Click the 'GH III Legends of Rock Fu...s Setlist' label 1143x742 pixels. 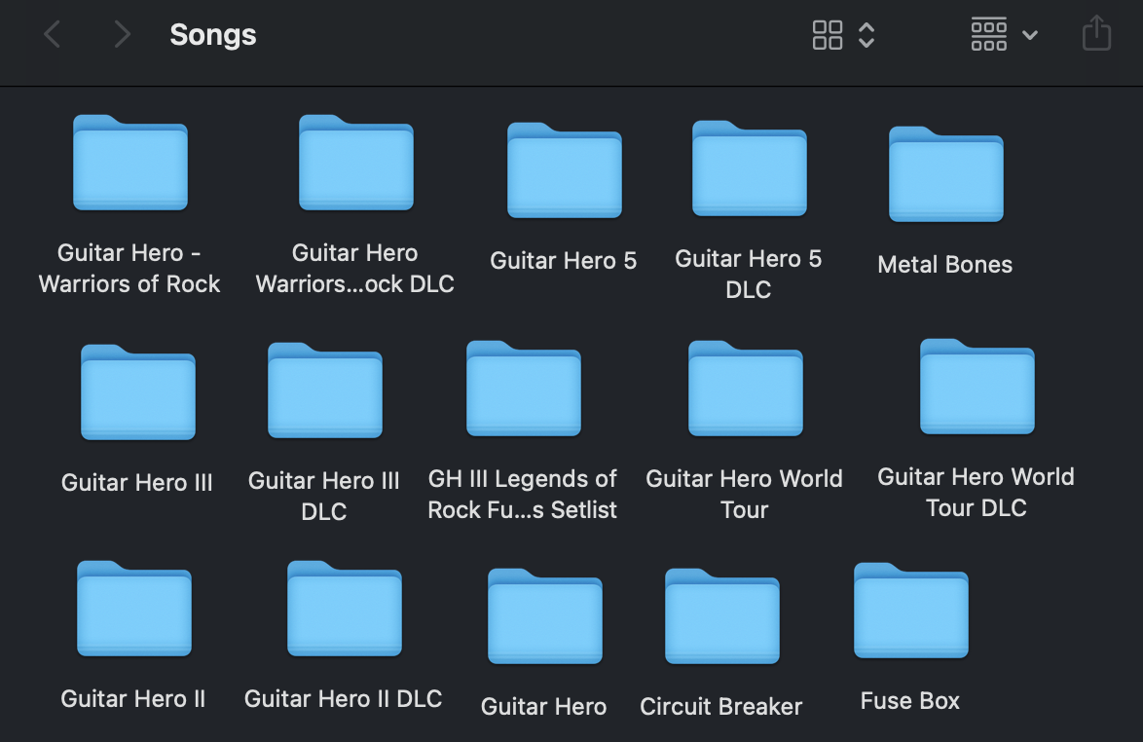click(523, 495)
